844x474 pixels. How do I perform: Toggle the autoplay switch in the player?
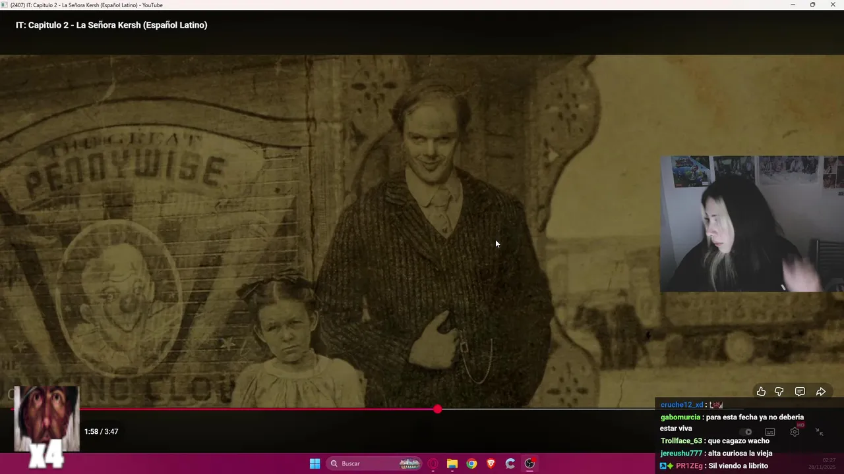pos(746,432)
